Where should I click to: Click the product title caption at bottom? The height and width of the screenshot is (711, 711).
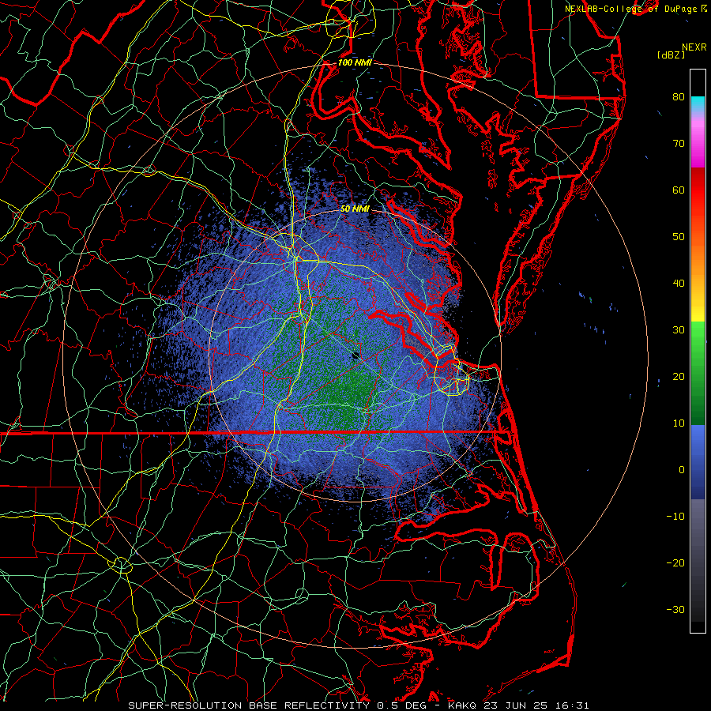pos(358,705)
